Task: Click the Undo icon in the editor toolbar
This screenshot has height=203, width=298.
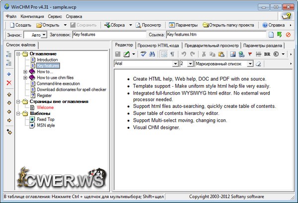Action: (x=184, y=54)
